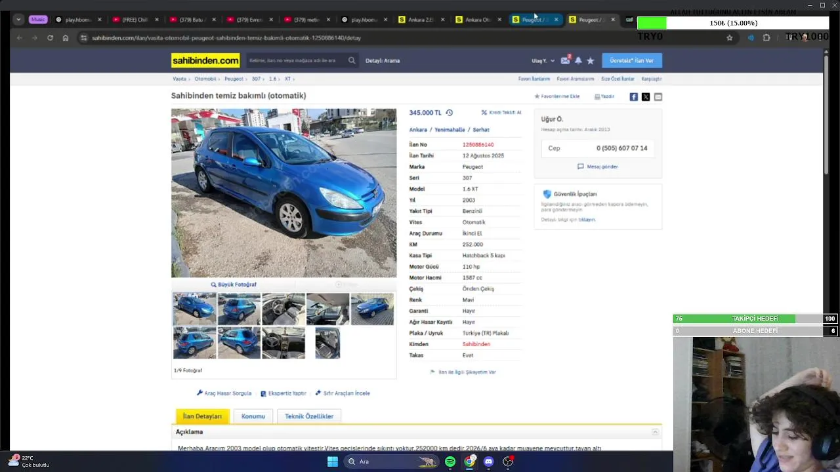The height and width of the screenshot is (472, 840).
Task: Click the Windows taskbar Ara search box
Action: pyautogui.click(x=390, y=462)
